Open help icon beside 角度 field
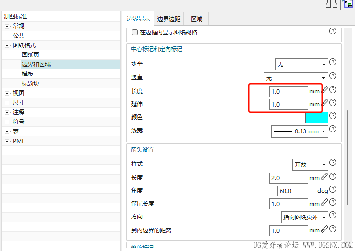 click(333, 189)
